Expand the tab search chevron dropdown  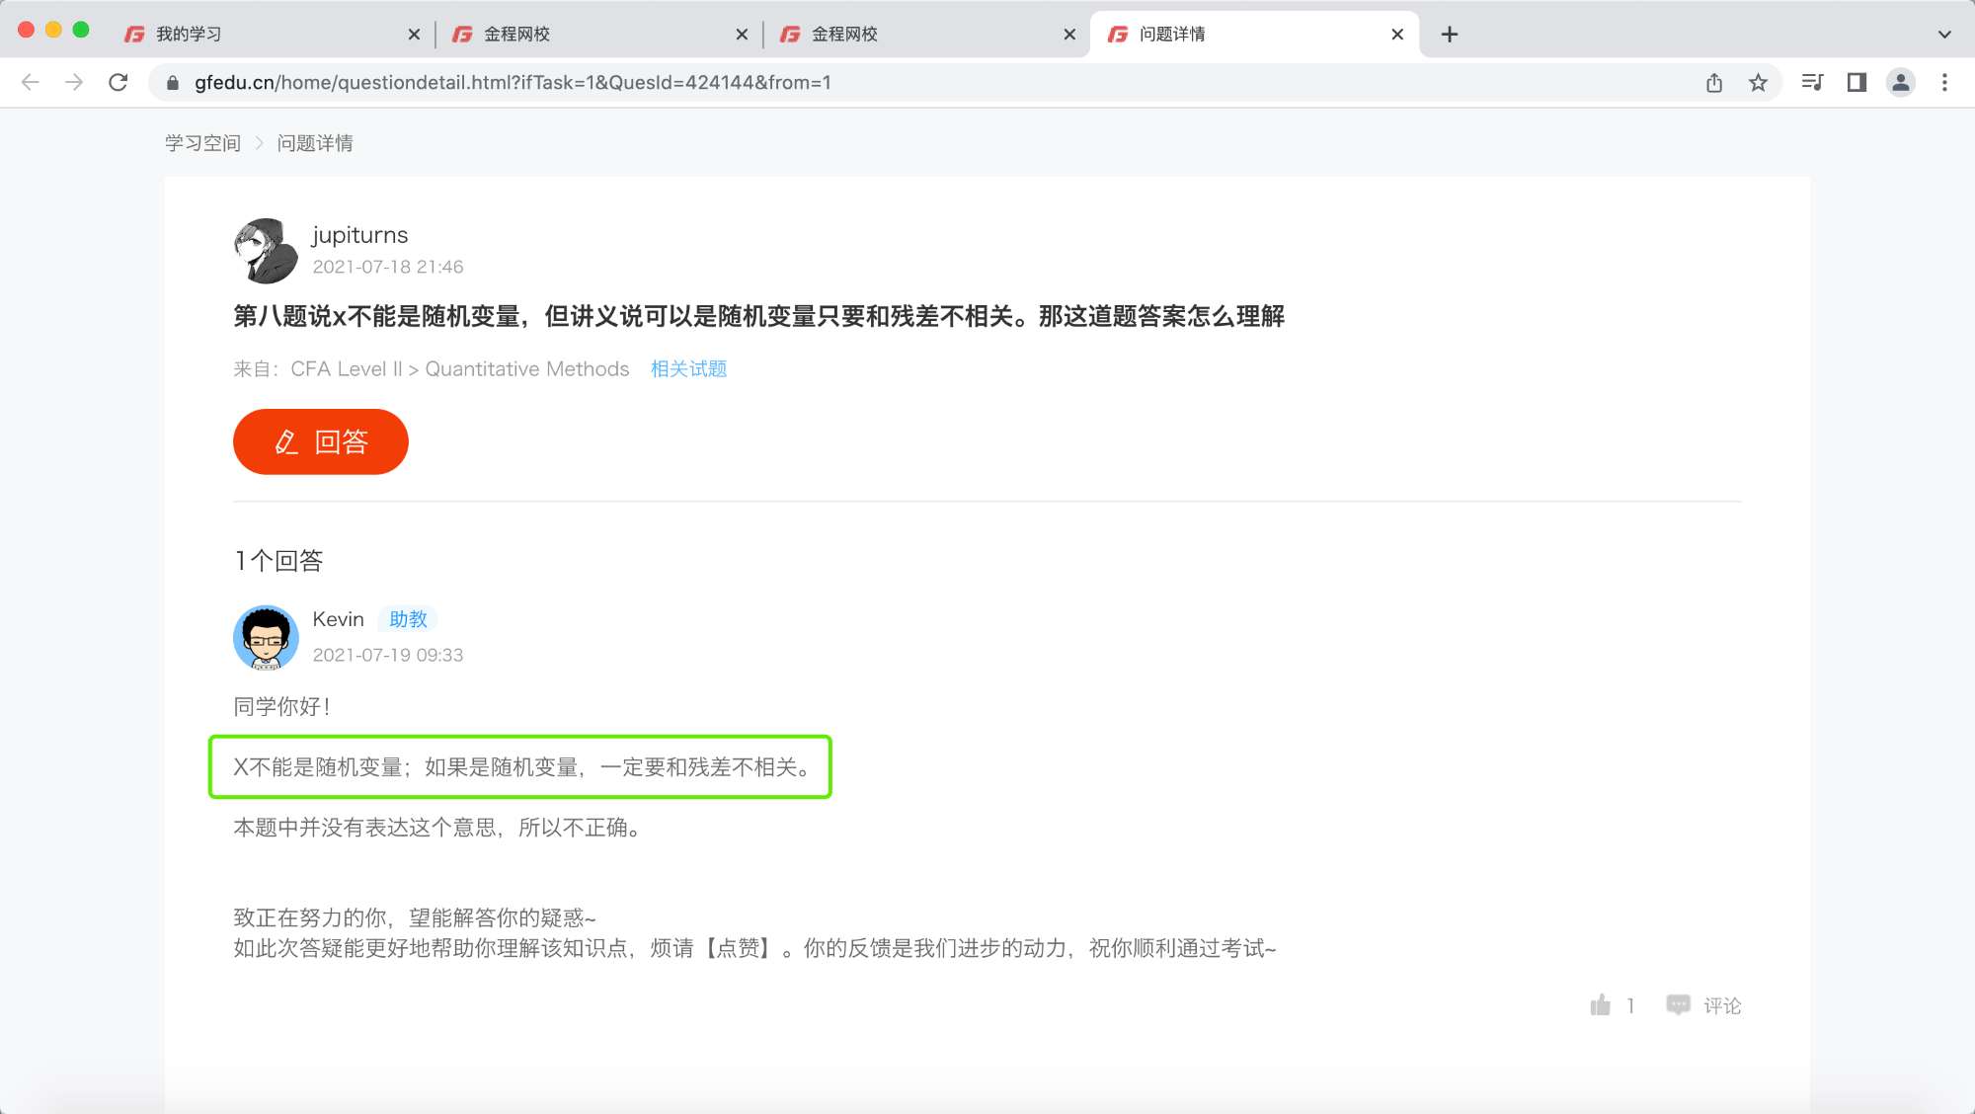[1944, 35]
